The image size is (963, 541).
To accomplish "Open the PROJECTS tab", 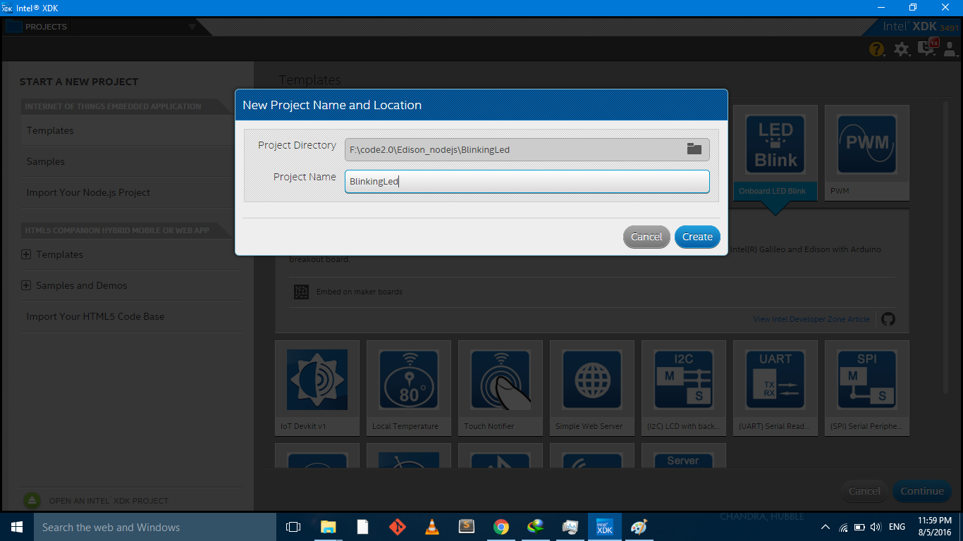I will 37,27.
